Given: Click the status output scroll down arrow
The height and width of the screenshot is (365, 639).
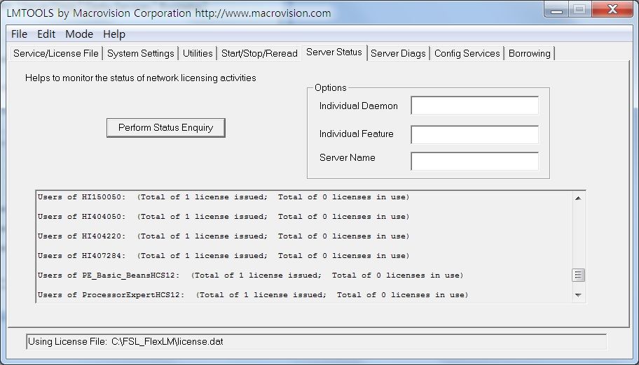Looking at the screenshot, I should click(x=578, y=295).
